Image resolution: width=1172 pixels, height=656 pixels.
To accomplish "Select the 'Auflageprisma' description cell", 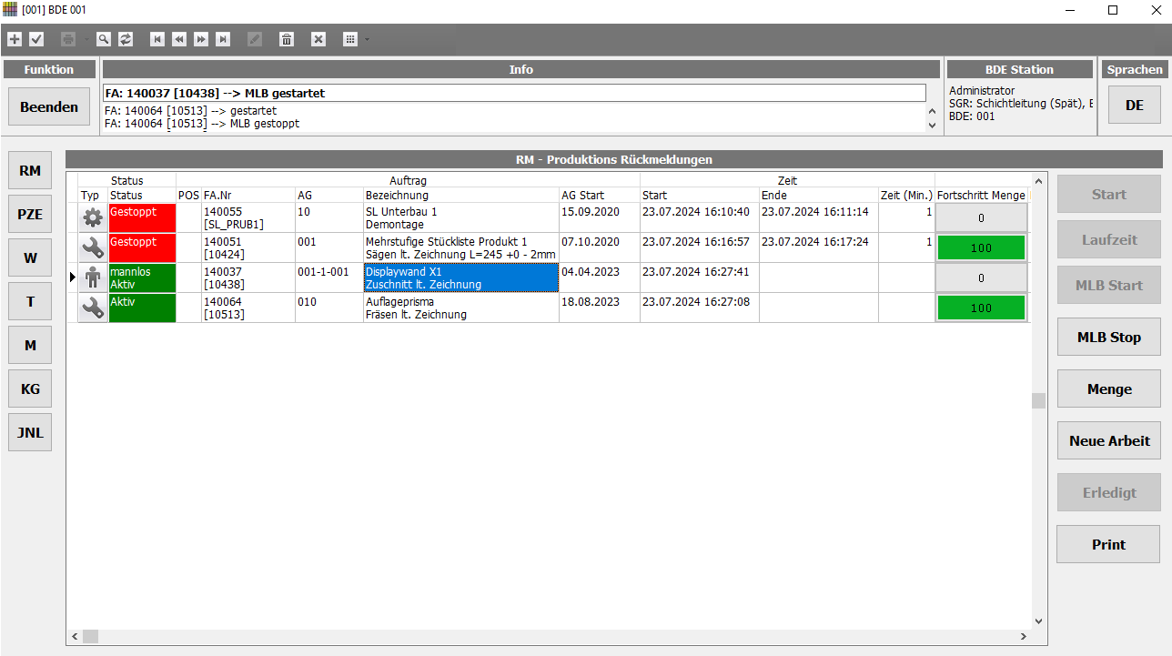I will (x=460, y=308).
